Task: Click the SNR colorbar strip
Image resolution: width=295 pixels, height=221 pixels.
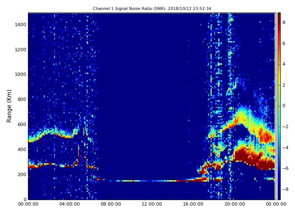Action: click(x=279, y=106)
